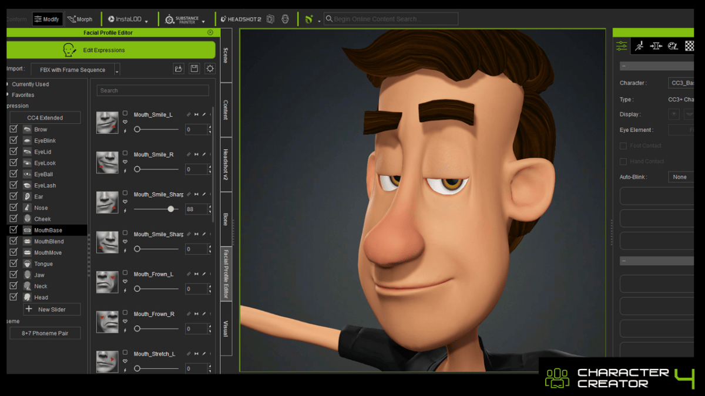Click the Mouth_Smile_Sharp slider handle at 88
The width and height of the screenshot is (705, 396).
[x=171, y=209]
